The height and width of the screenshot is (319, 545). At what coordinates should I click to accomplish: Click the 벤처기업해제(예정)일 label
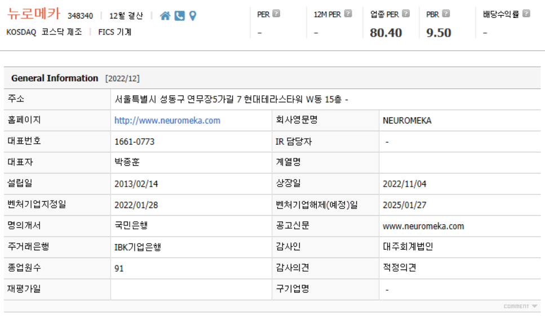[x=317, y=205]
